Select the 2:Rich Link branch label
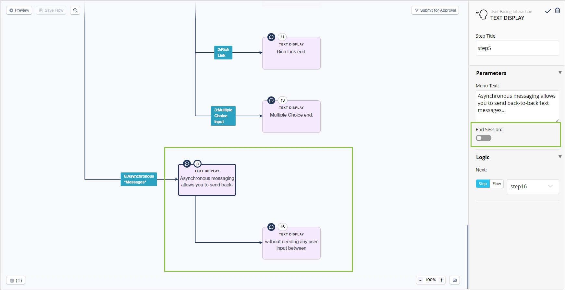The image size is (565, 290). pyautogui.click(x=223, y=53)
